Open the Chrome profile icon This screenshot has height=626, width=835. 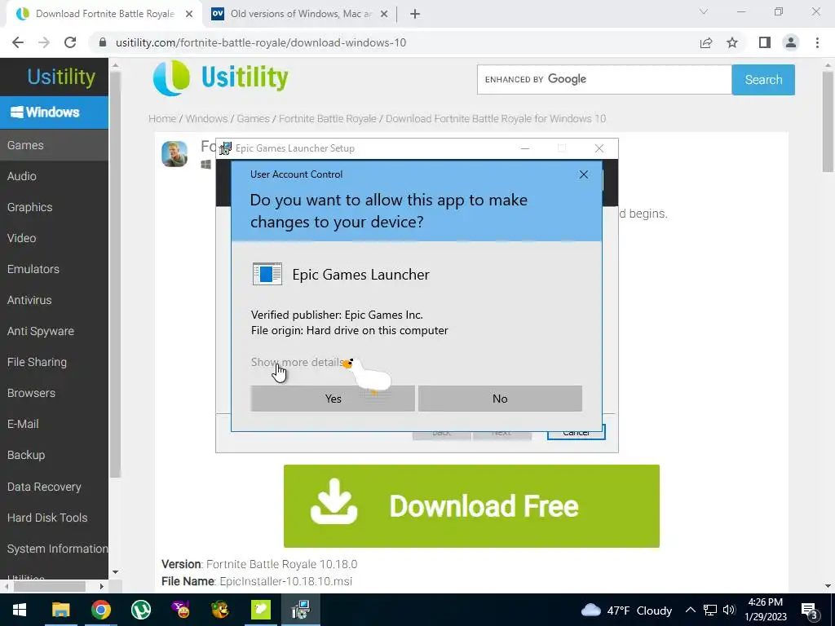pos(791,42)
